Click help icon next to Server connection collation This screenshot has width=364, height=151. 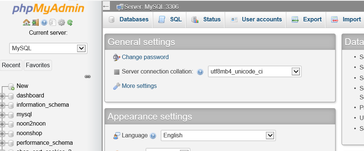click(200, 72)
